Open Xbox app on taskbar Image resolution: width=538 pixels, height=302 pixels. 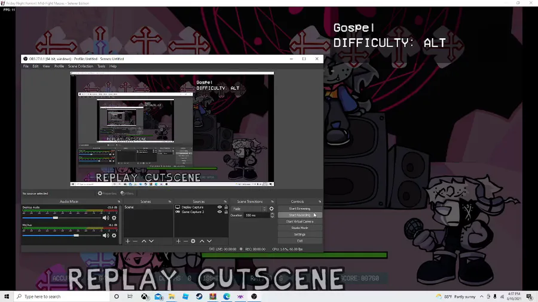coord(145,297)
